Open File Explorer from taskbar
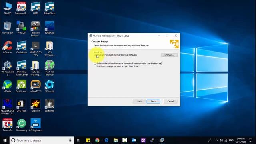The height and width of the screenshot is (144, 256). click(x=116, y=140)
